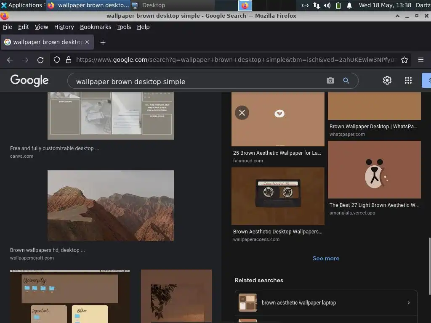Click See more related images
The width and height of the screenshot is (431, 323).
[326, 258]
